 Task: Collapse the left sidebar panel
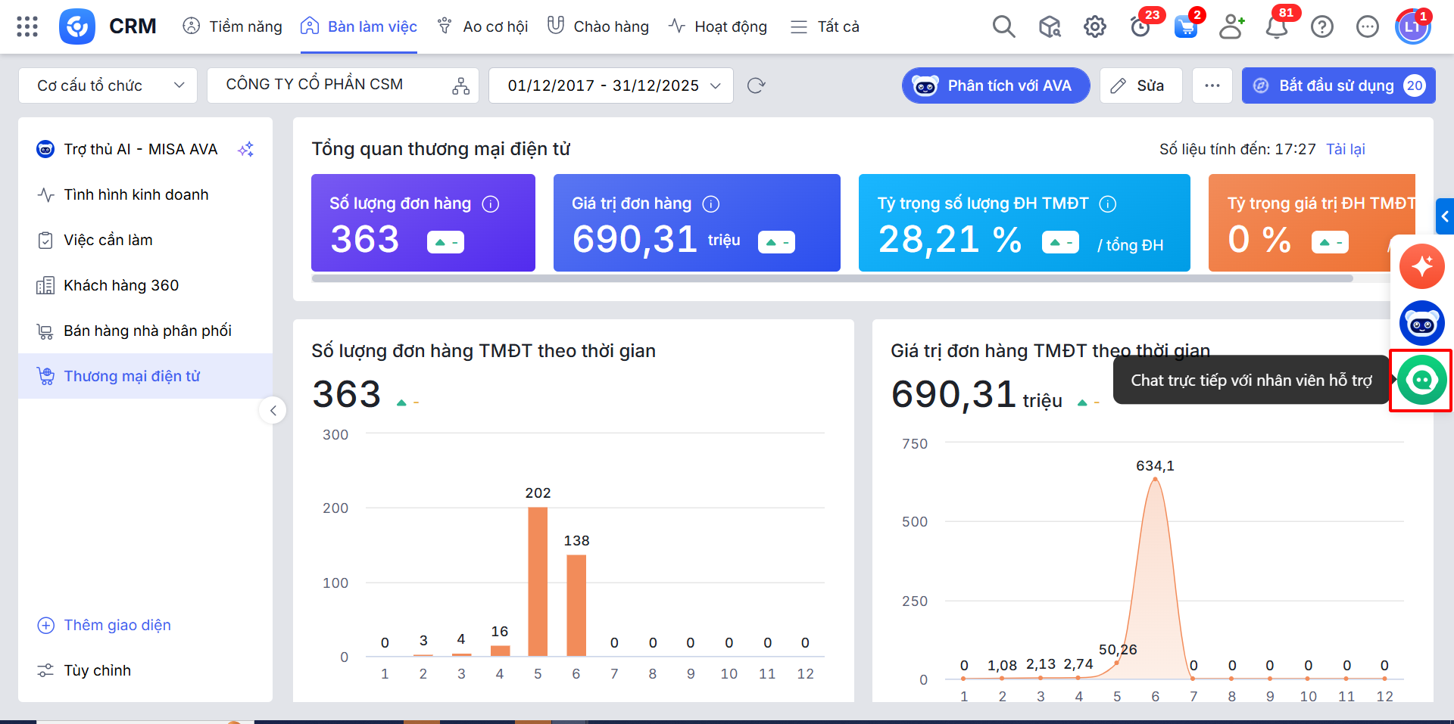(x=273, y=411)
